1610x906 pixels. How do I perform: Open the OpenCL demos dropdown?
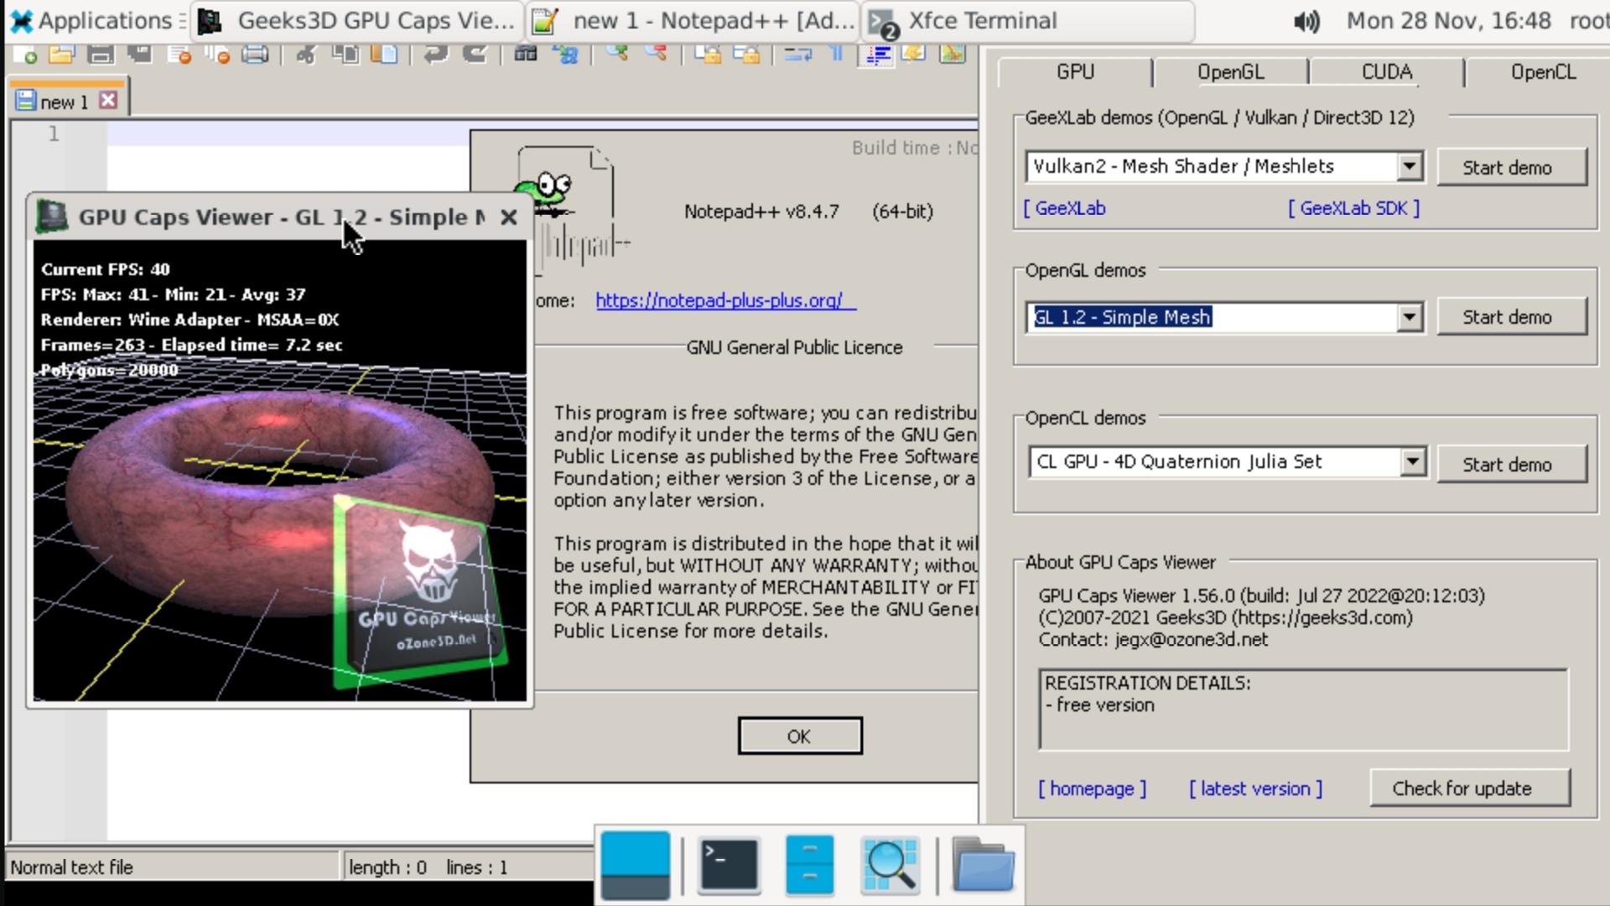[1414, 461]
